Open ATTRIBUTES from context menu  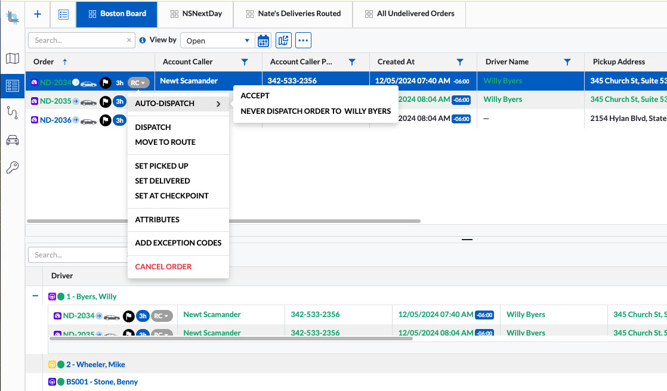click(157, 220)
